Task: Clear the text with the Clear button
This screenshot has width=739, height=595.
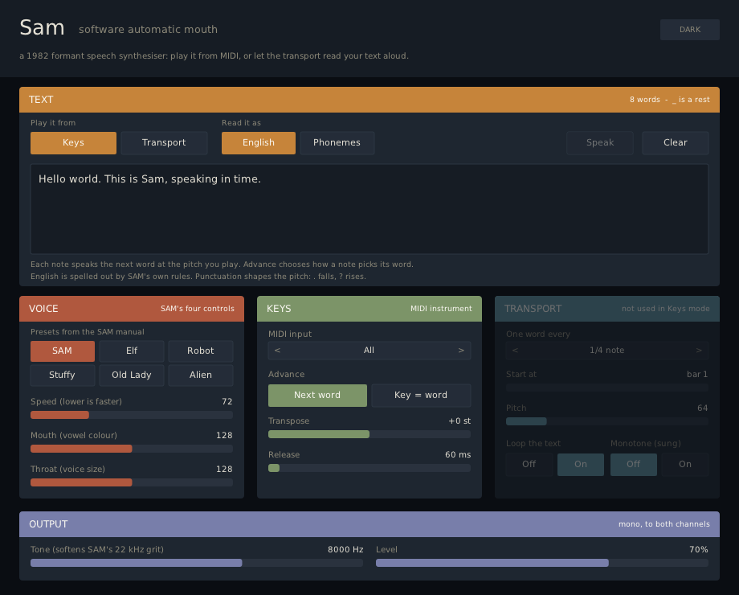Action: (676, 142)
